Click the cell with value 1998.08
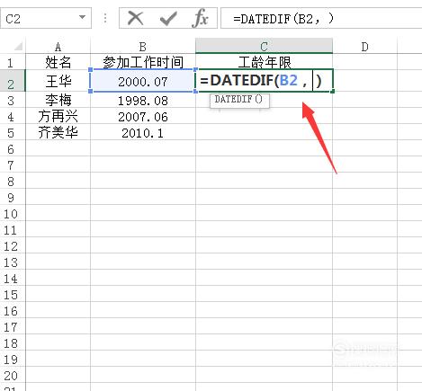The width and height of the screenshot is (422, 391). [x=143, y=101]
